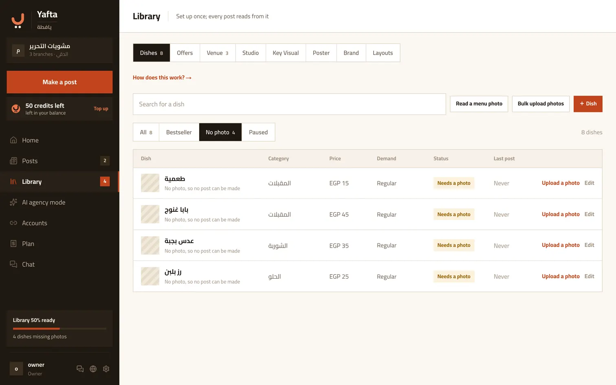The height and width of the screenshot is (385, 616).
Task: Click the globe language icon in footer
Action: pyautogui.click(x=93, y=369)
